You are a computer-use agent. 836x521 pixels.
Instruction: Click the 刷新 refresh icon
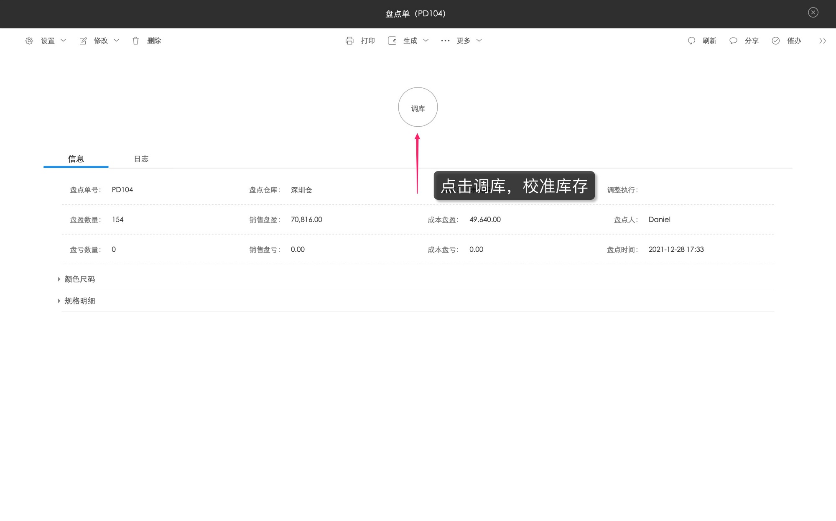(691, 41)
